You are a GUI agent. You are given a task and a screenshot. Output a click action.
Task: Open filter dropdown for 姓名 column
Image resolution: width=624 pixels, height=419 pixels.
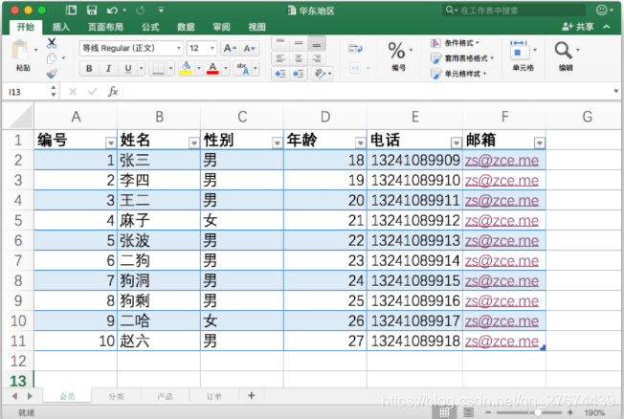194,143
